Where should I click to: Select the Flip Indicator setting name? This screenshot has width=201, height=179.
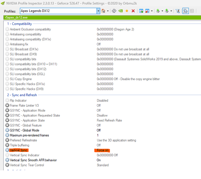(18, 101)
